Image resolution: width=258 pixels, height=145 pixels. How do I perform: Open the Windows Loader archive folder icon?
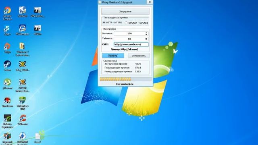click(22, 46)
